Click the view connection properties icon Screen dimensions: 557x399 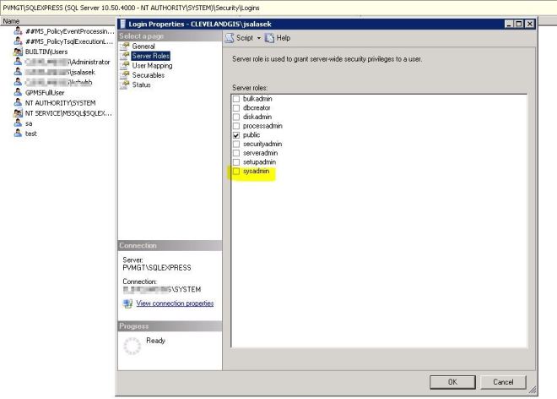(127, 303)
